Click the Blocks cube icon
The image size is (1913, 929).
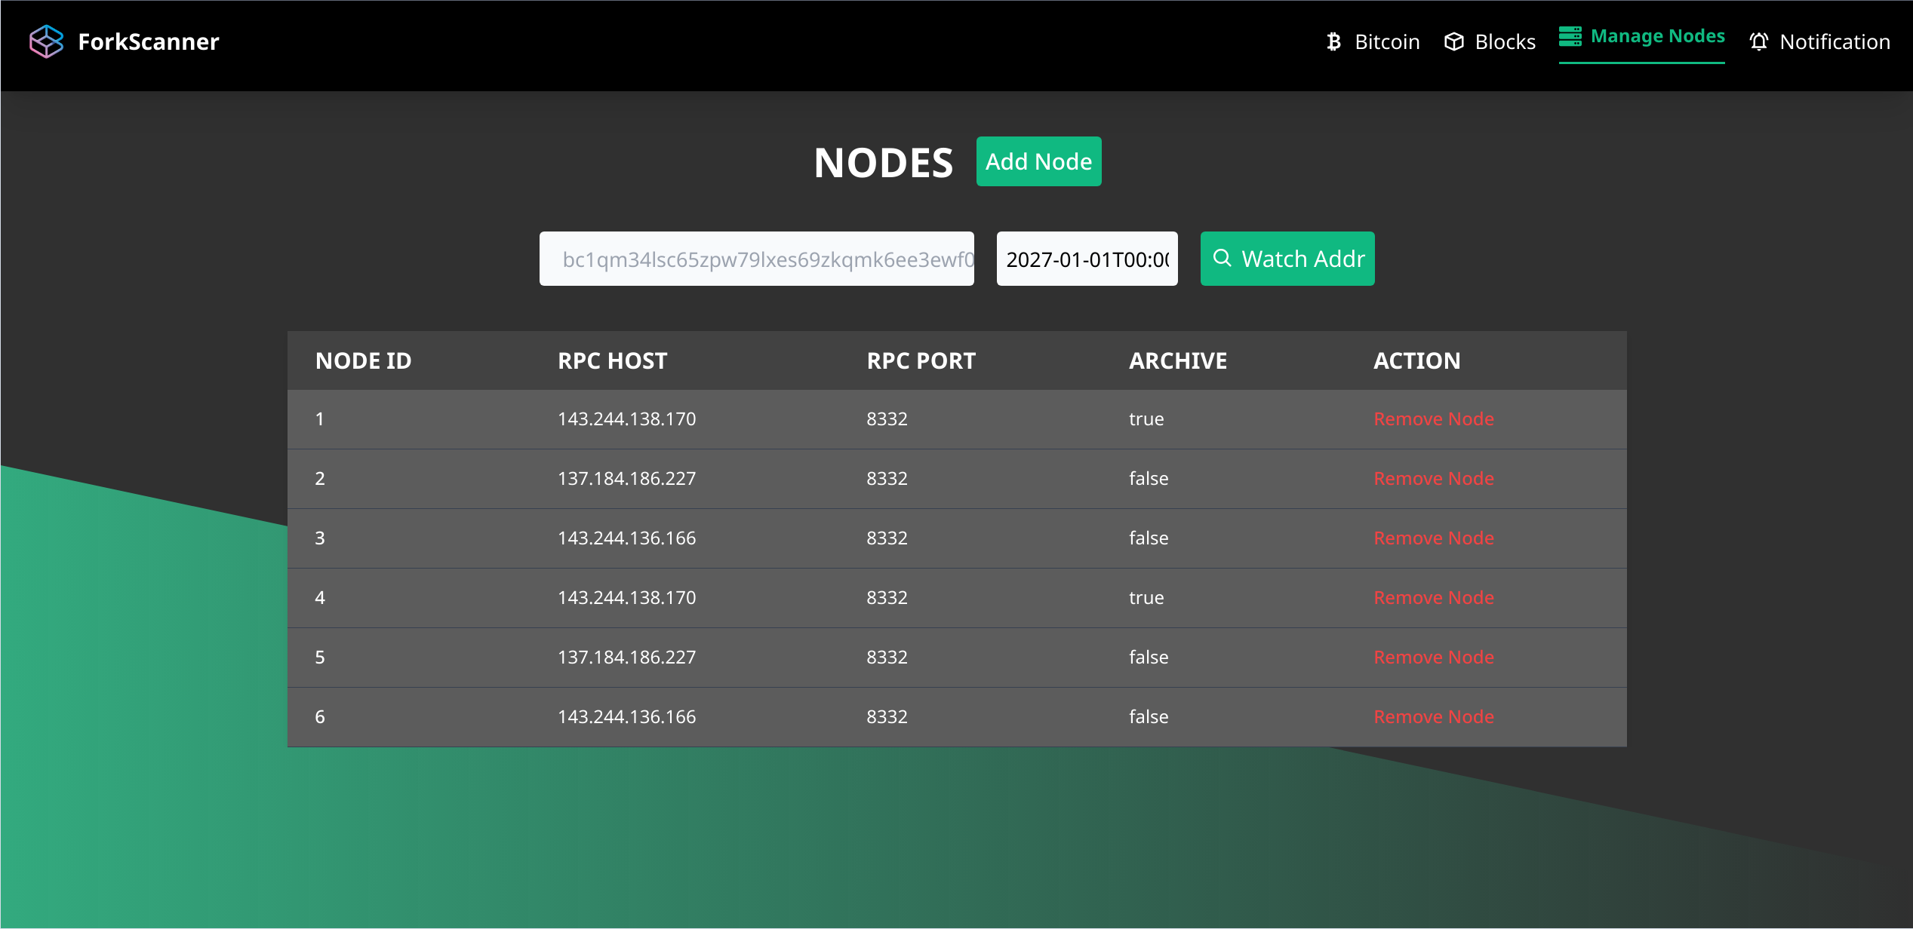tap(1453, 41)
